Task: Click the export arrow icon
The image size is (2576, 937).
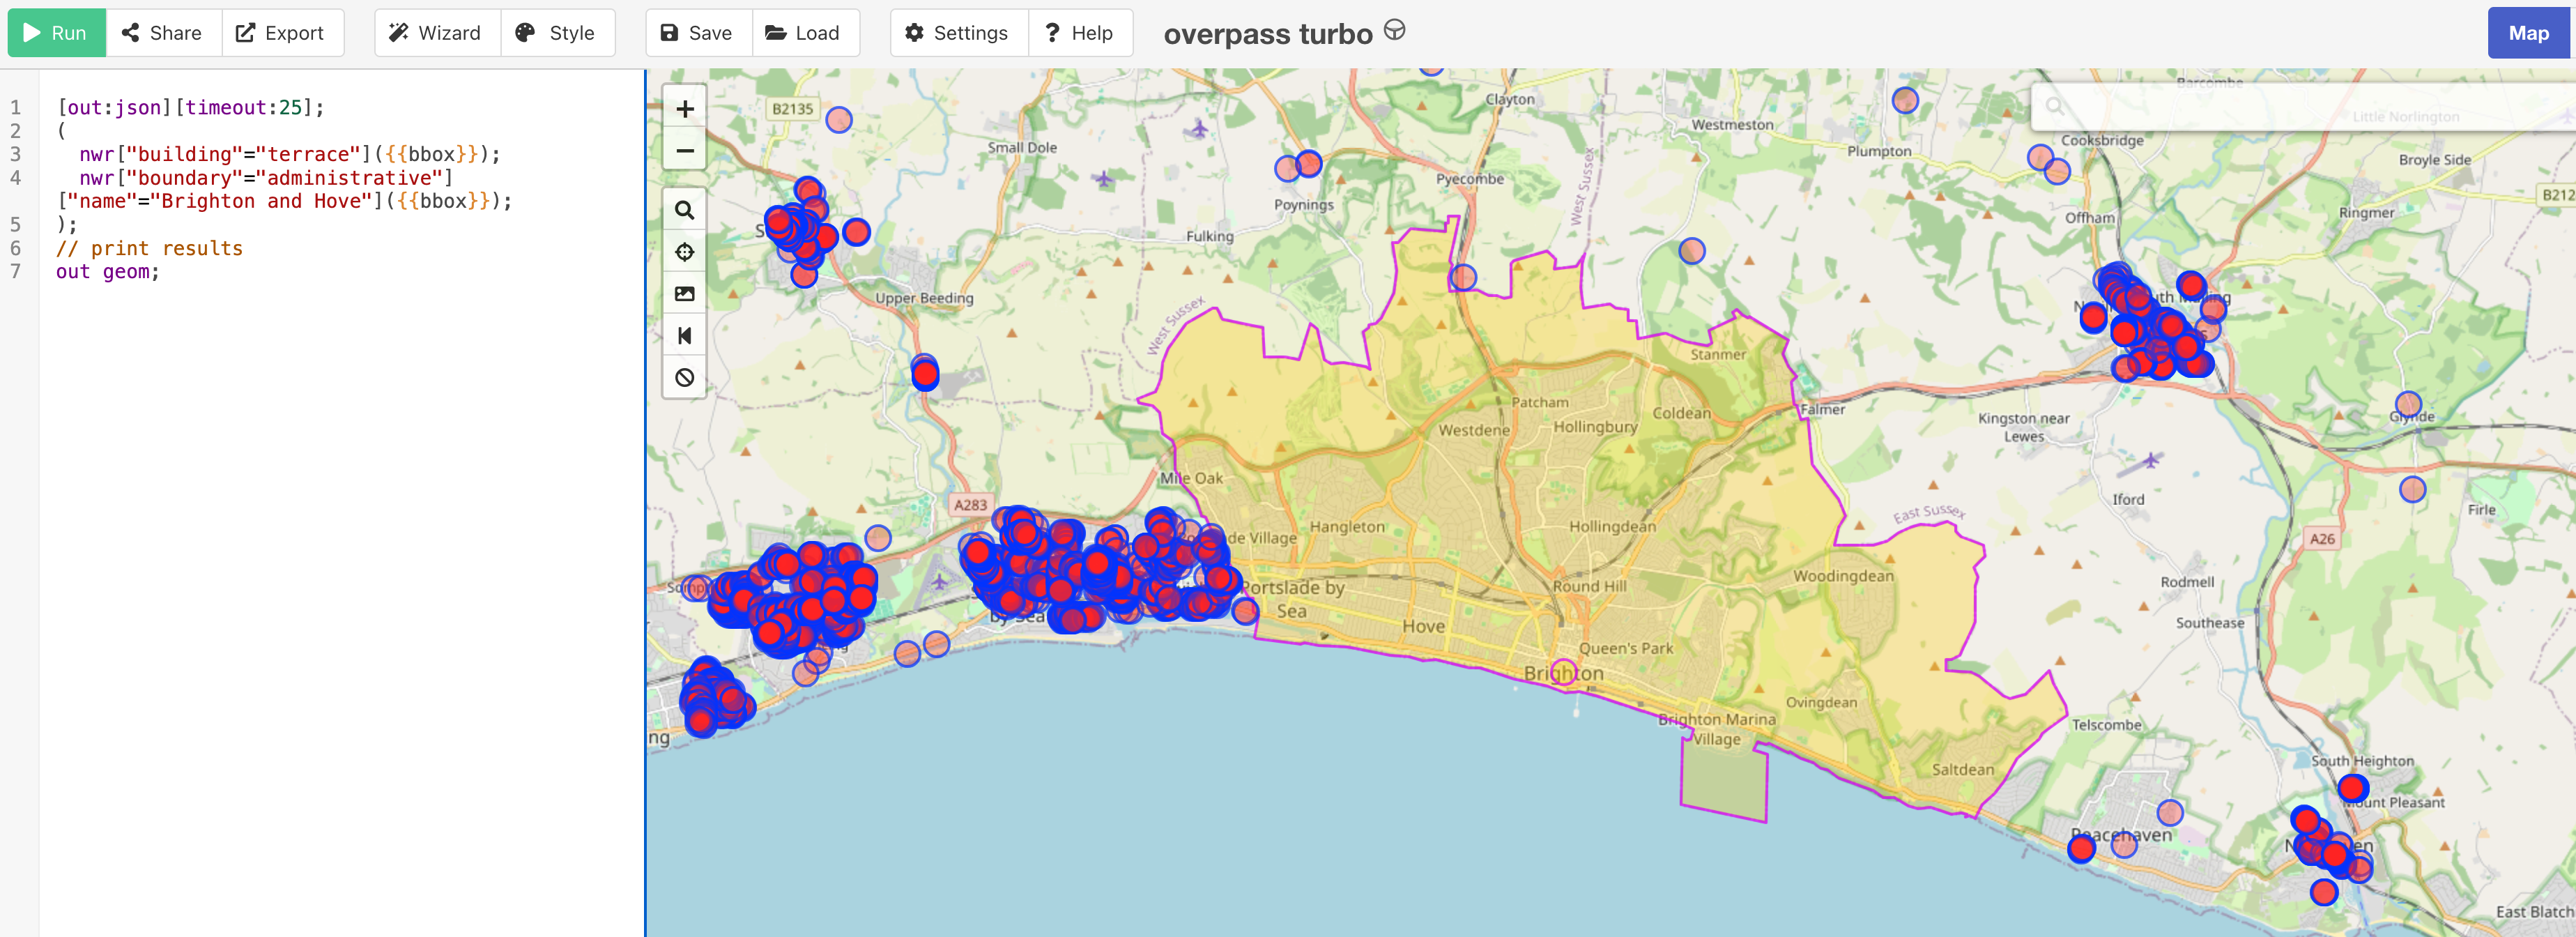Action: pos(245,33)
